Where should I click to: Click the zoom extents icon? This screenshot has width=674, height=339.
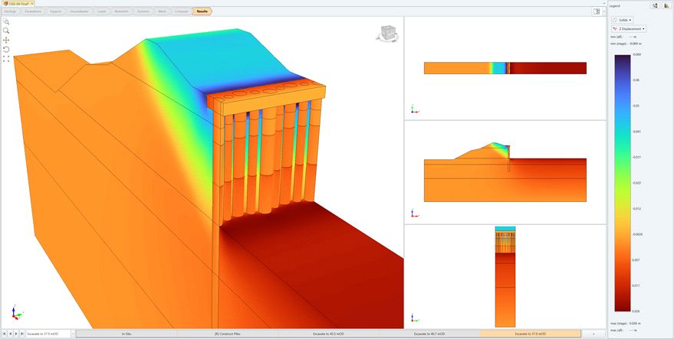[6, 58]
